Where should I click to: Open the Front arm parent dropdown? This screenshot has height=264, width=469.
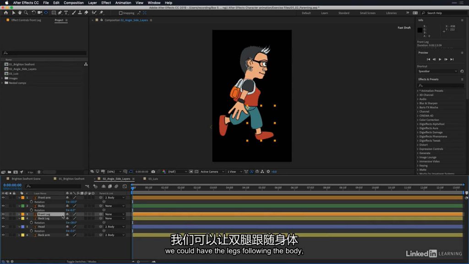coord(115,198)
